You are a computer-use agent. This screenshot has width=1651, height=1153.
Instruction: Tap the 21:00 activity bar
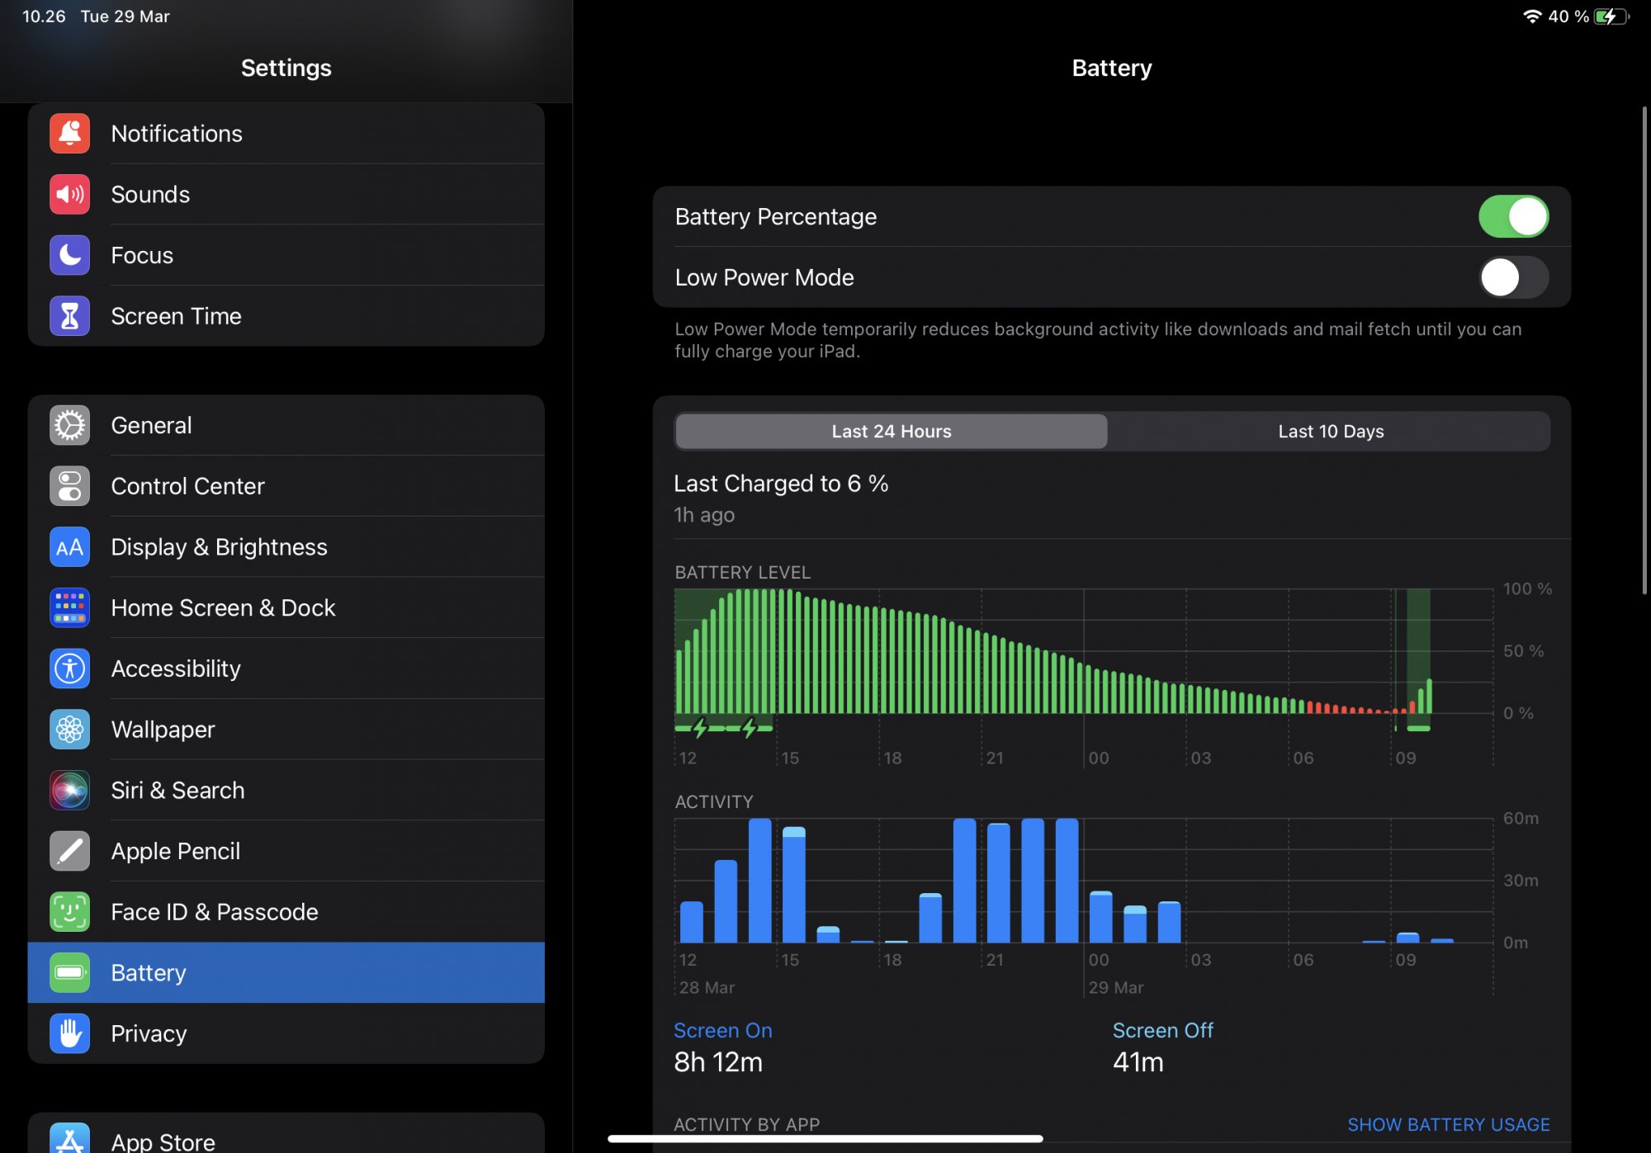[x=998, y=881]
